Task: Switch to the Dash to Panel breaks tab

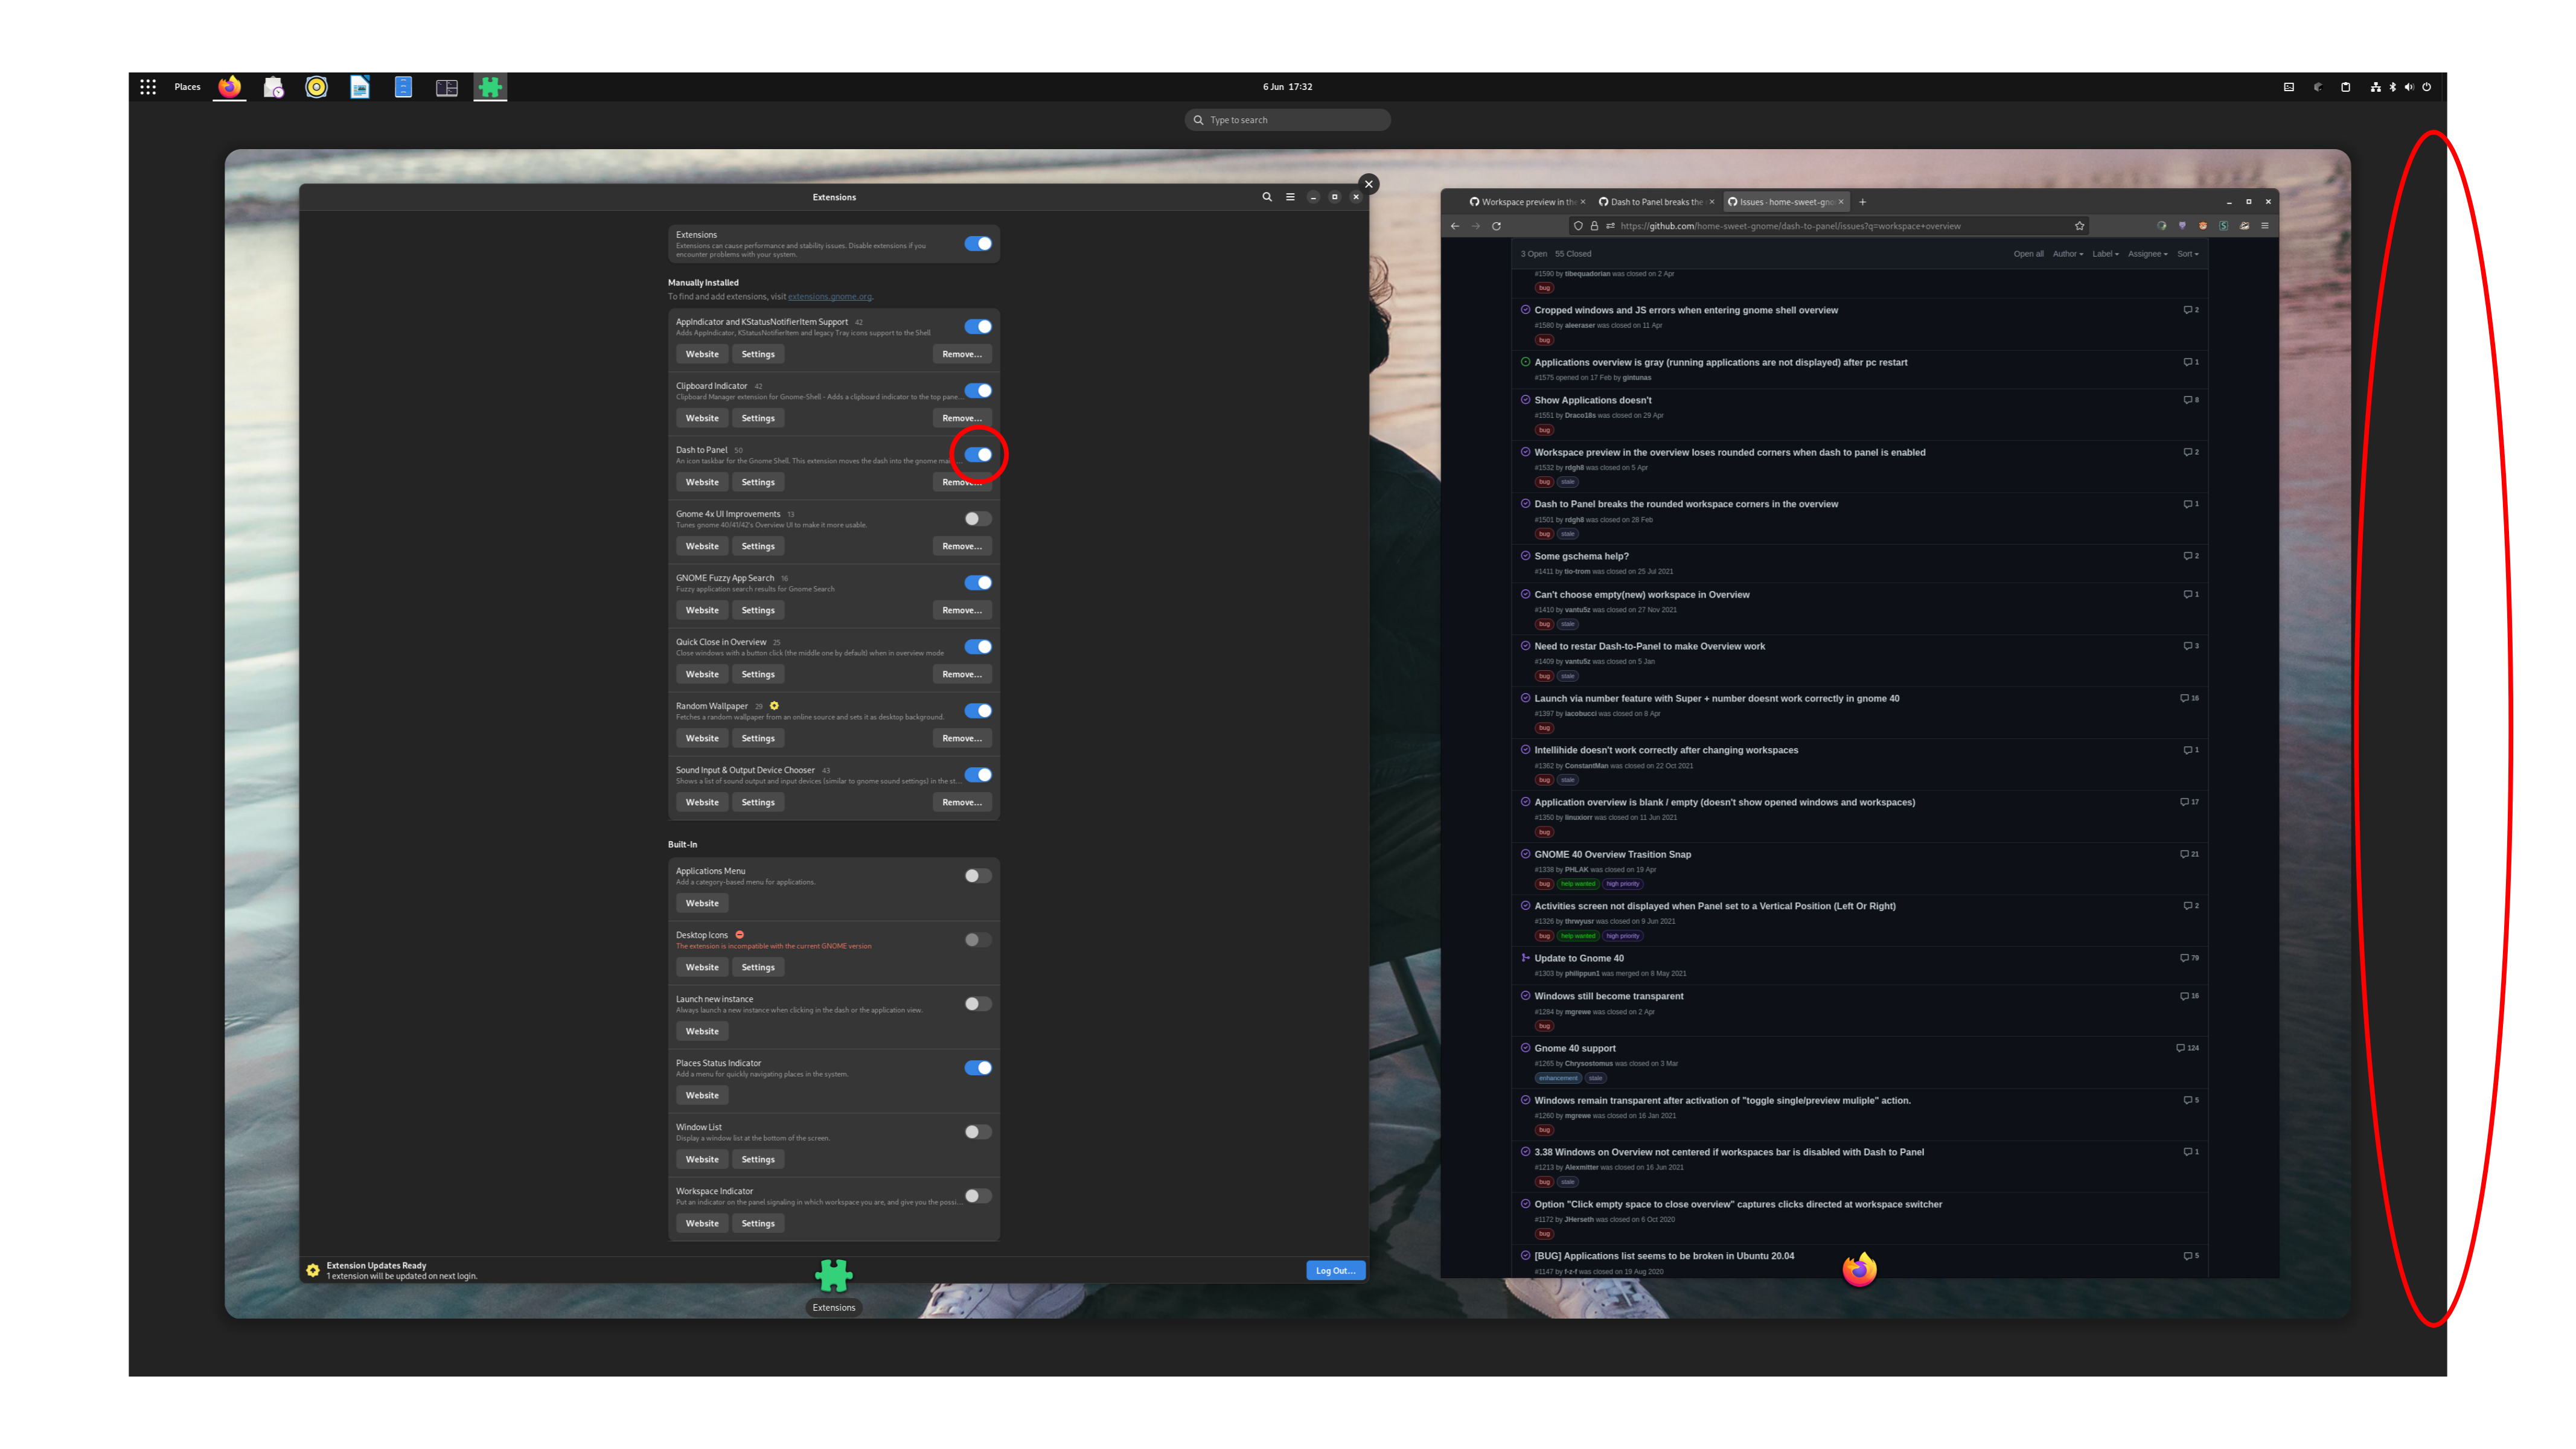Action: 1655,202
